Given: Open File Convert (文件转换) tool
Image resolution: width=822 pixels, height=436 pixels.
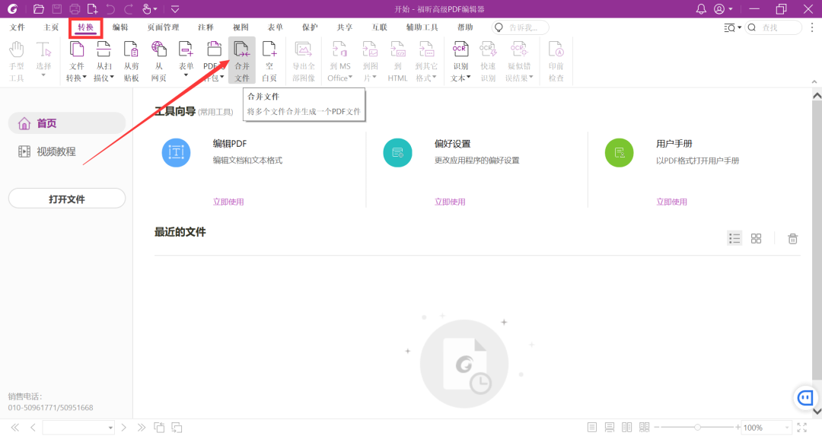Looking at the screenshot, I should click(77, 62).
